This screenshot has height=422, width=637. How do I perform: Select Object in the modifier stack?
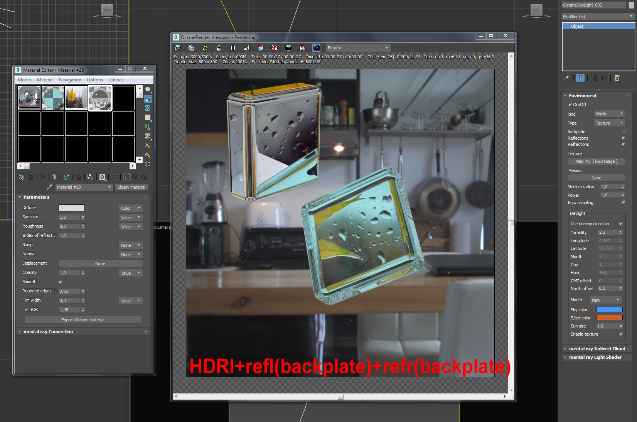(598, 26)
